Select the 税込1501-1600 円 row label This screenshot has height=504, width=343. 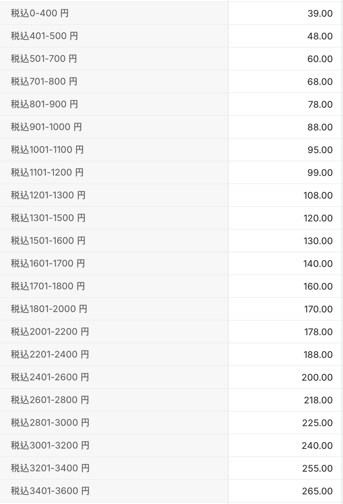[x=48, y=241]
